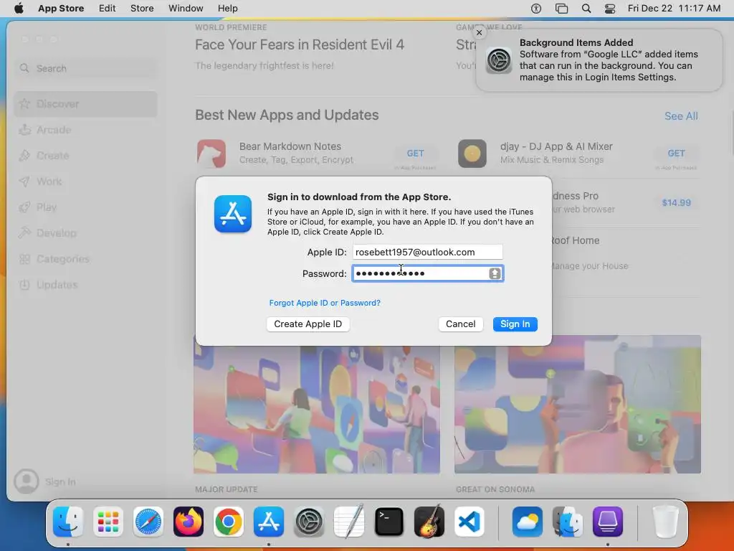Click System Settings icon in notification
The height and width of the screenshot is (551, 734).
pos(499,60)
